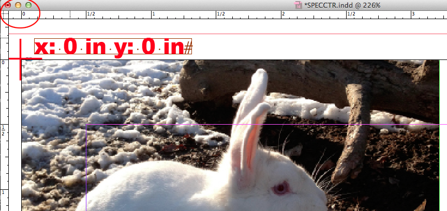Click the "*SPECCTR.indd @ 226%" window title

(x=342, y=5)
